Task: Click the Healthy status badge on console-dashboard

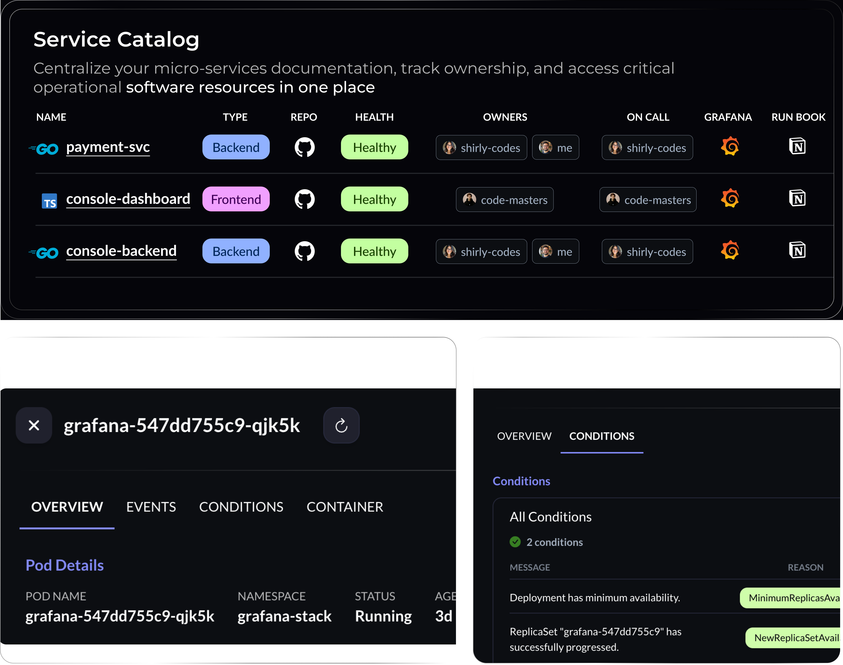Action: pyautogui.click(x=374, y=199)
